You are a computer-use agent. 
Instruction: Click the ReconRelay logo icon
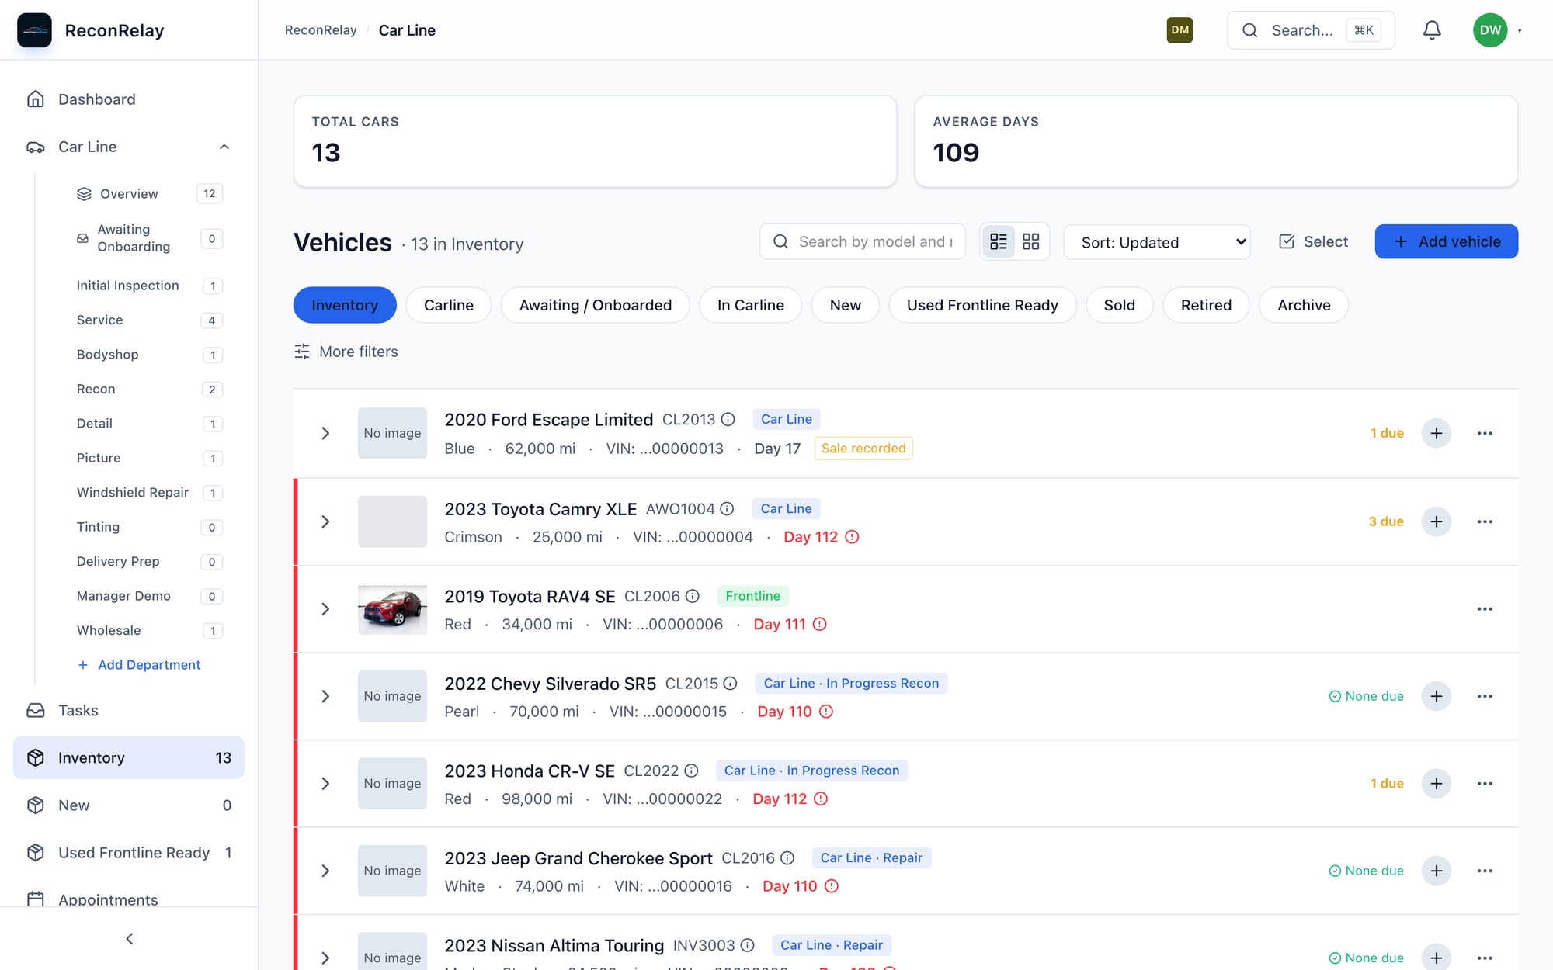(34, 30)
